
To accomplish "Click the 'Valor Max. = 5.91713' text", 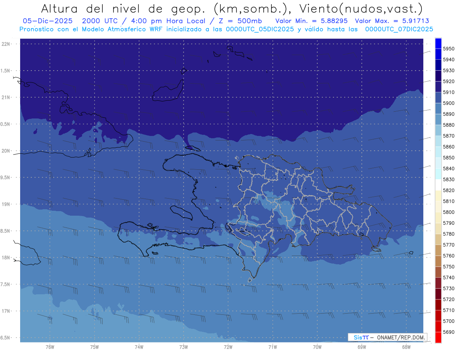I will [392, 21].
